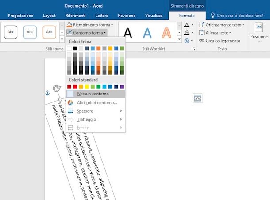Switch to the Progettazione tab

pyautogui.click(x=20, y=16)
